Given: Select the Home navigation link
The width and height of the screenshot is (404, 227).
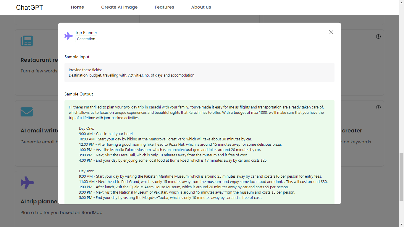Looking at the screenshot, I should coord(77,7).
